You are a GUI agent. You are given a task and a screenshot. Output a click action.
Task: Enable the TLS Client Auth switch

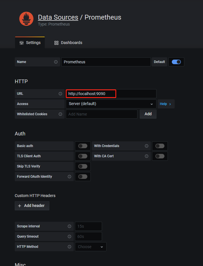coord(83,156)
